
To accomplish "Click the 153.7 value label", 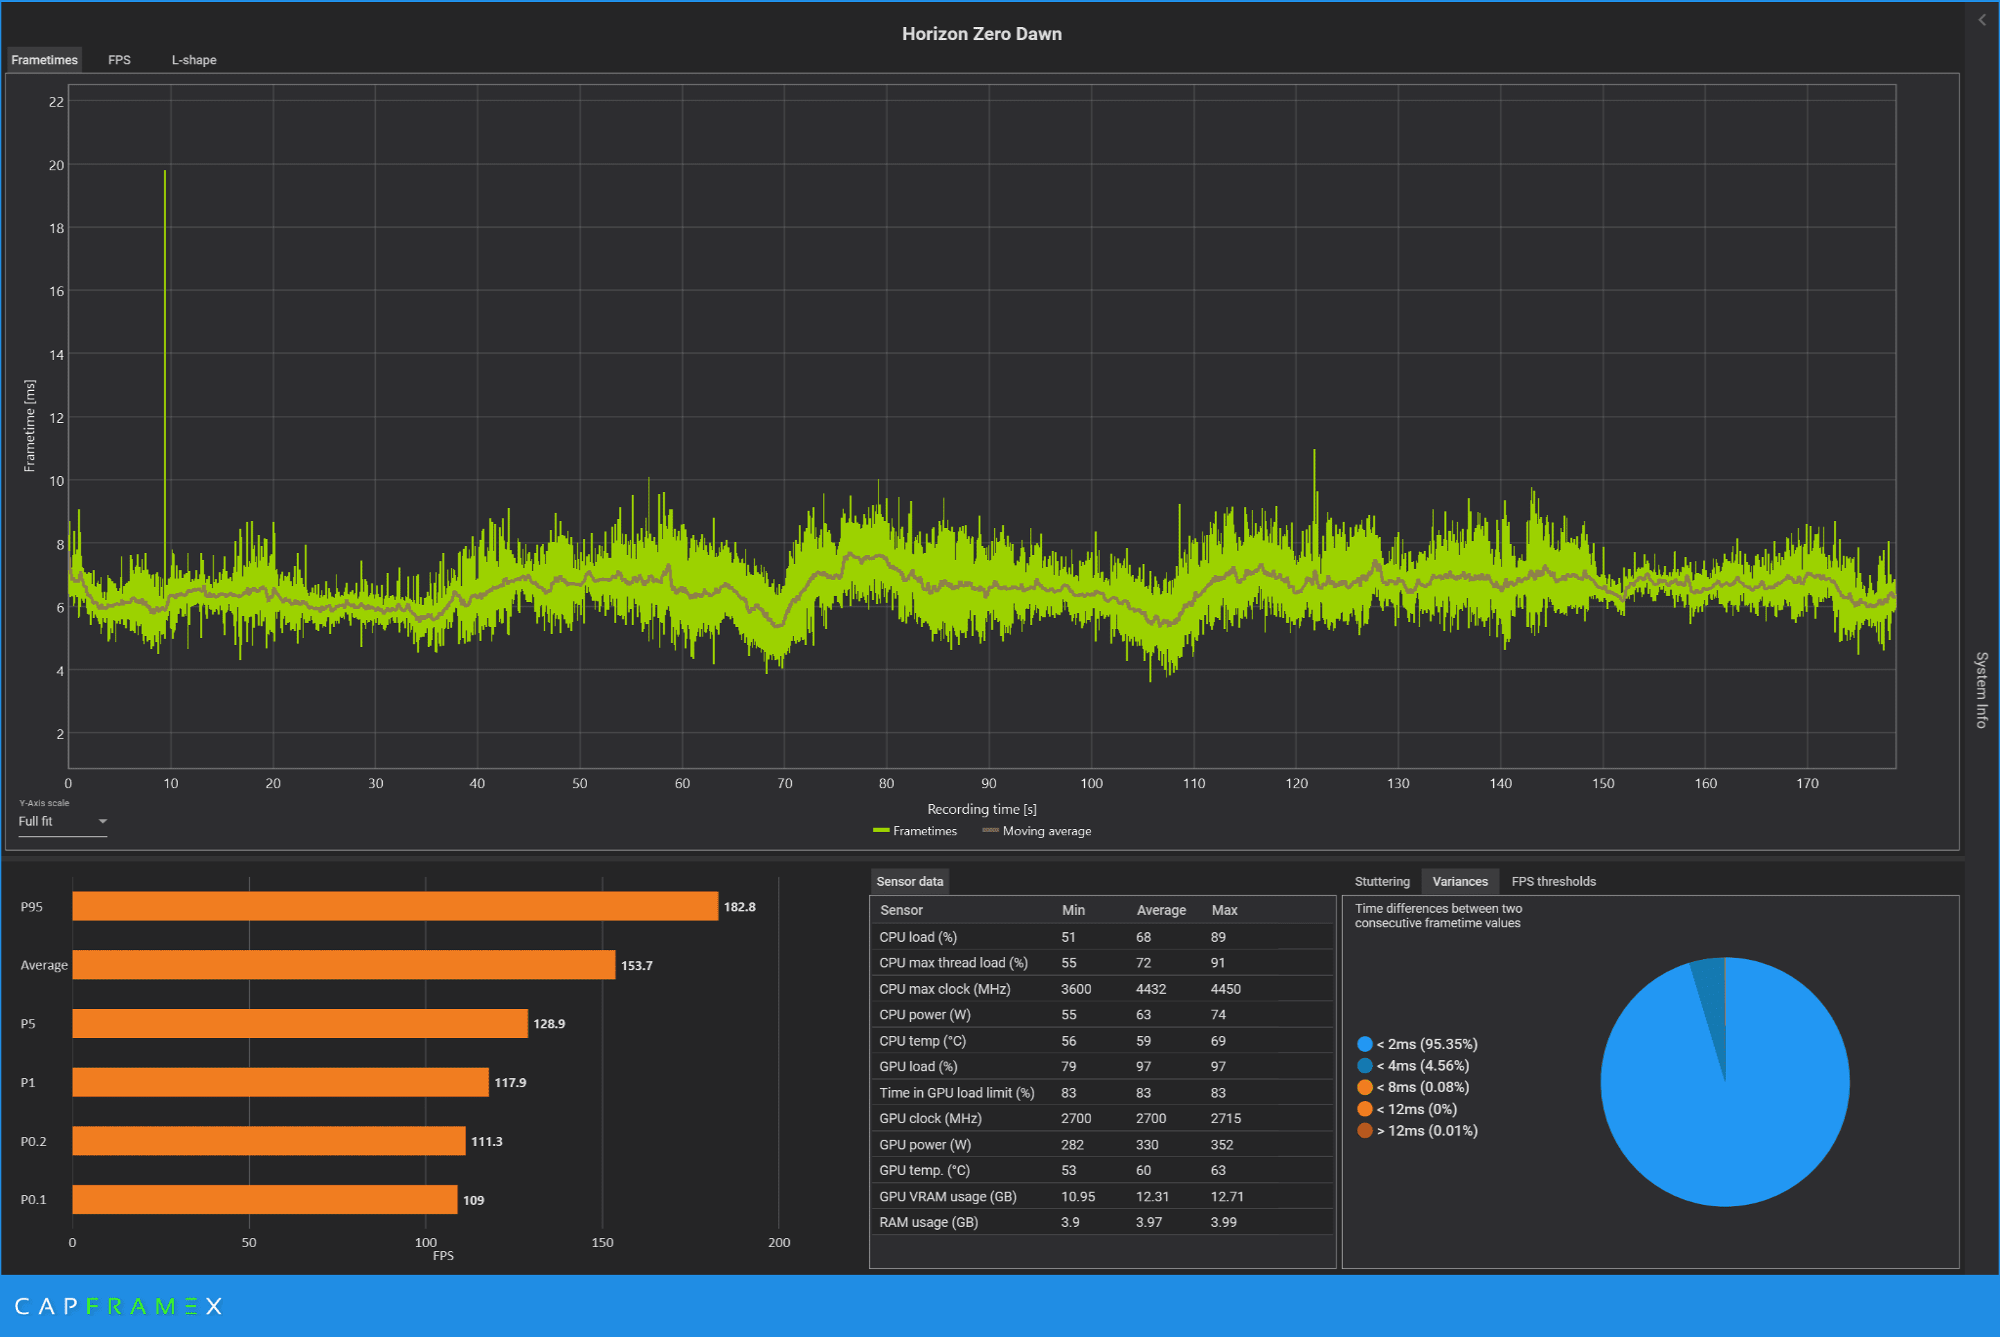I will click(x=636, y=966).
